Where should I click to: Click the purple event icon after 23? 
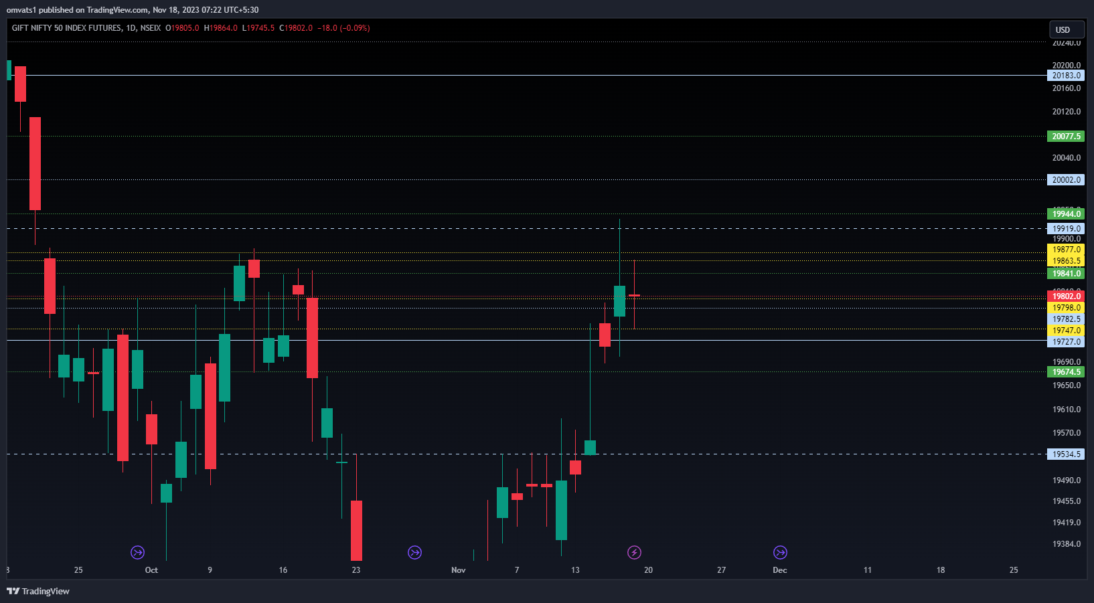click(x=414, y=552)
